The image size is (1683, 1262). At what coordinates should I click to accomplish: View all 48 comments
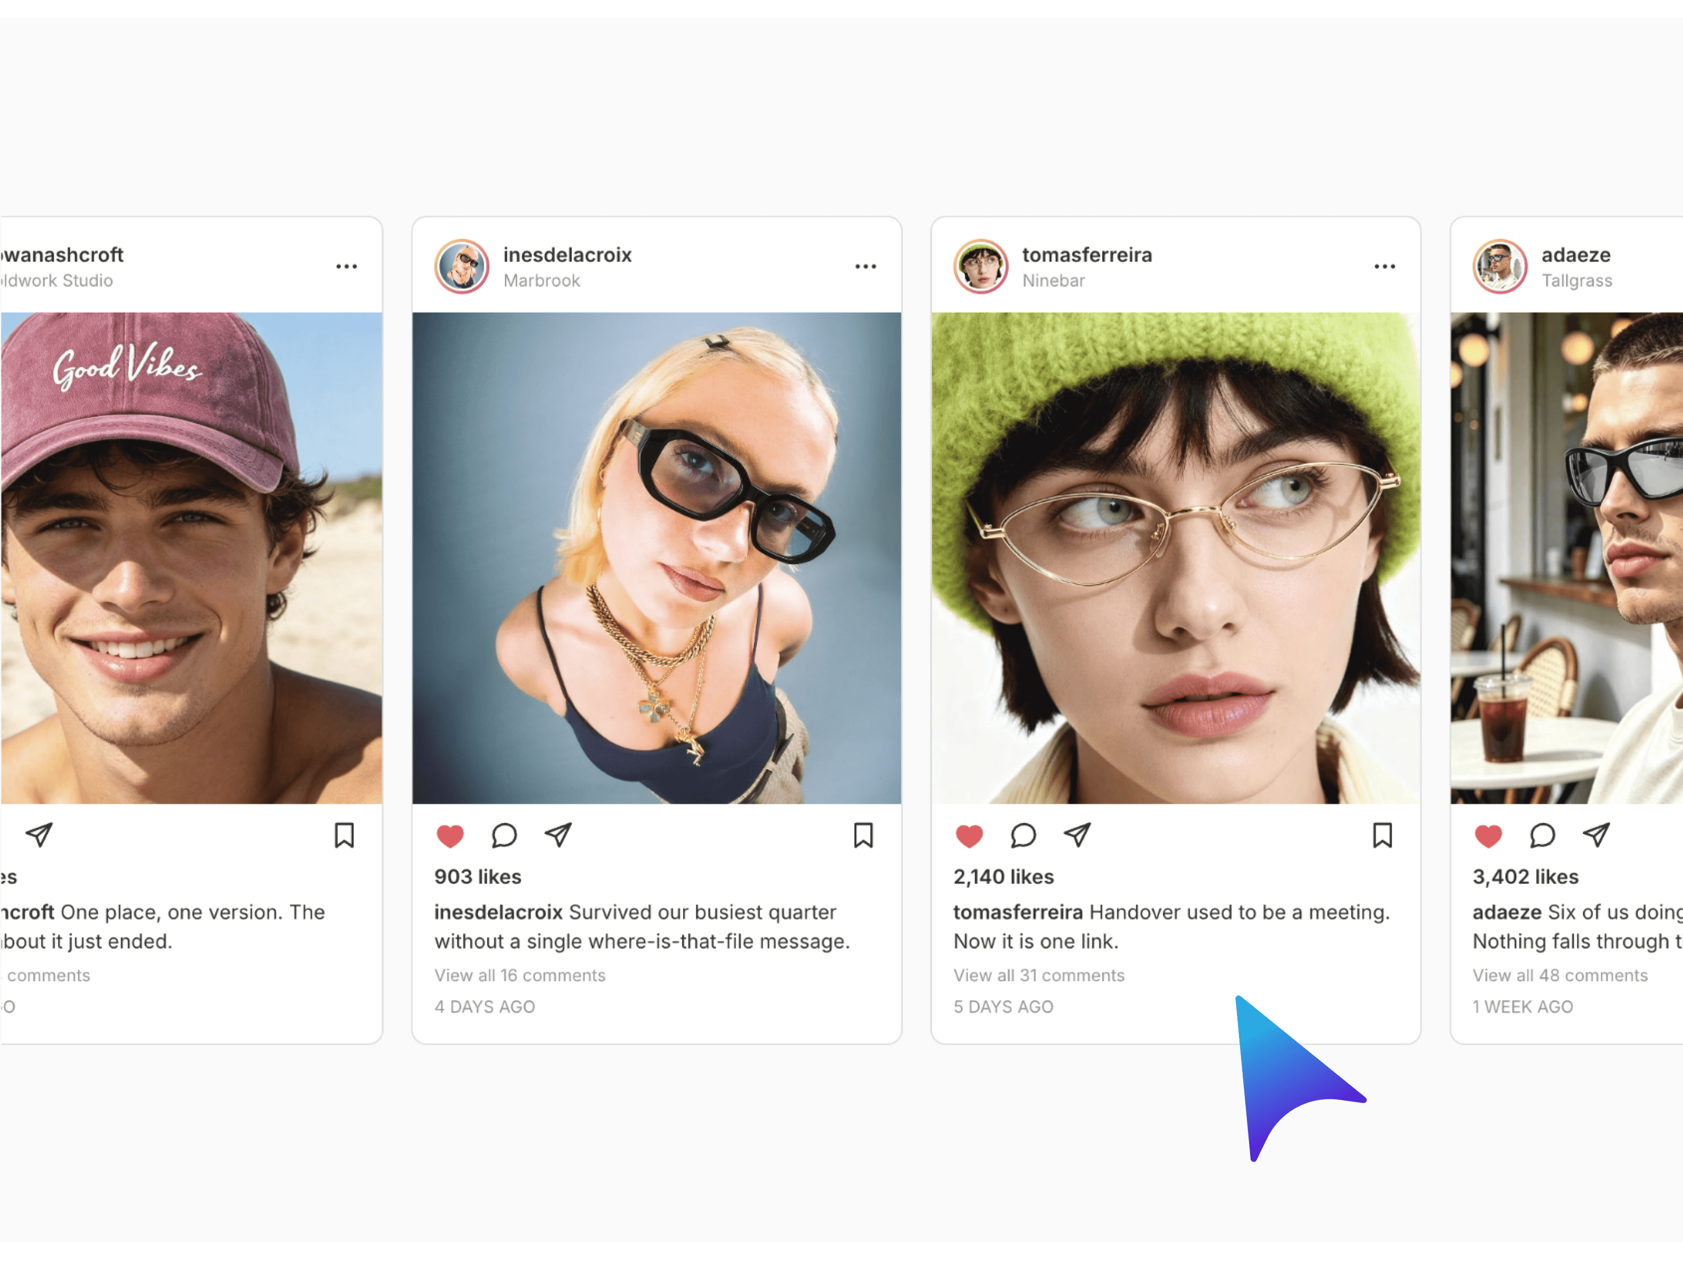(x=1560, y=975)
